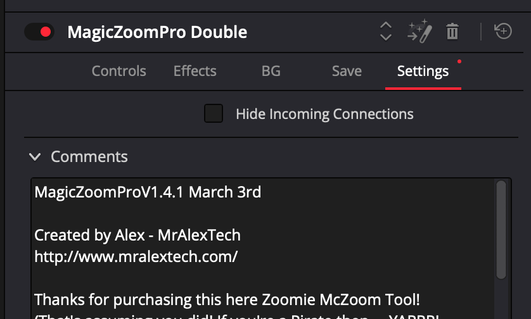The width and height of the screenshot is (531, 319).
Task: Click the up/down chevrons collapse icon
Action: tap(385, 31)
